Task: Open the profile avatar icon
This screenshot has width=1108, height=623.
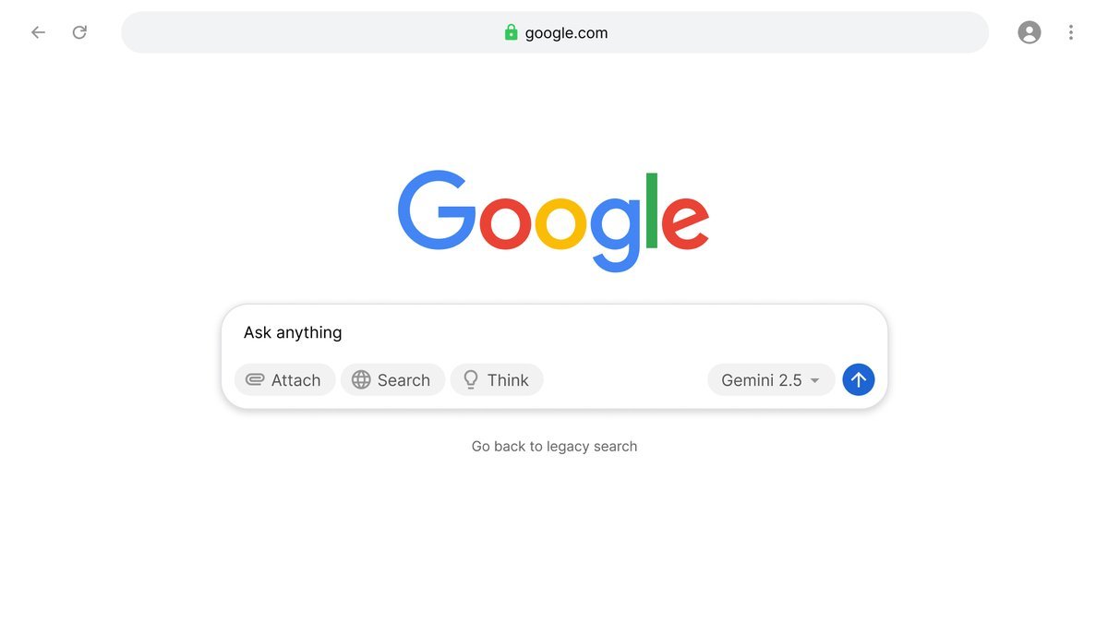Action: click(1029, 32)
